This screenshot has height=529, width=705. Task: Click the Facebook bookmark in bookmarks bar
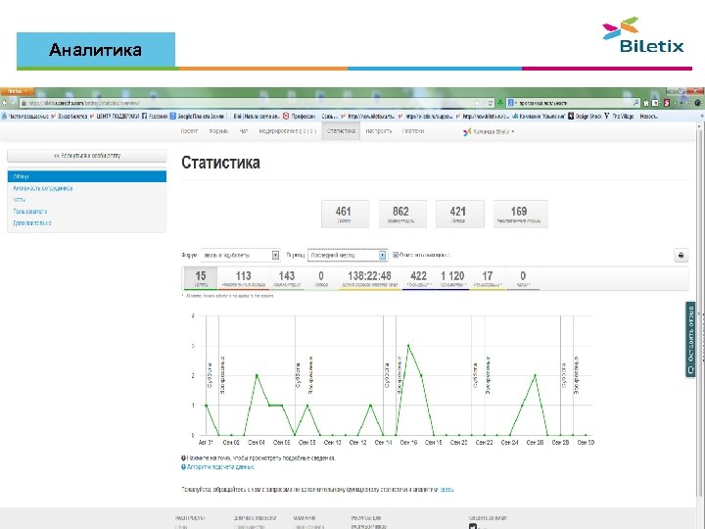155,116
